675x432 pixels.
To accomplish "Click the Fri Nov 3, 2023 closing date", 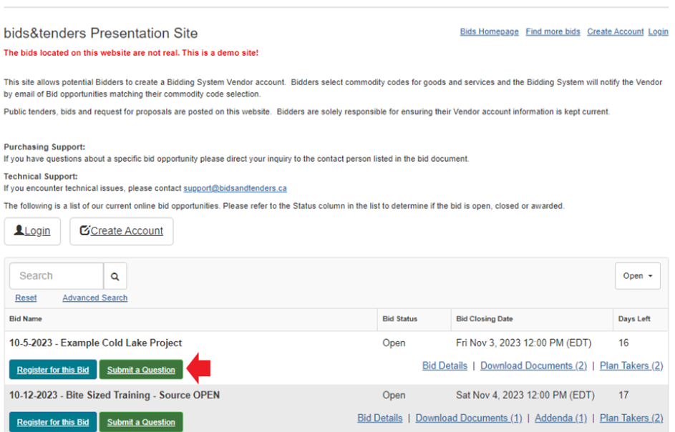I will coord(523,343).
